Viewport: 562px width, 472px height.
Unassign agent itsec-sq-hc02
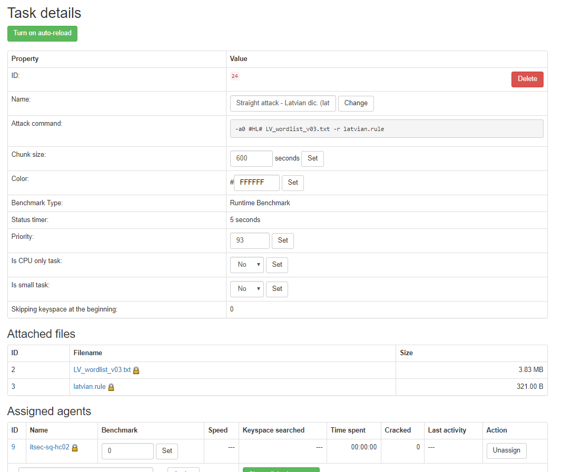click(507, 451)
